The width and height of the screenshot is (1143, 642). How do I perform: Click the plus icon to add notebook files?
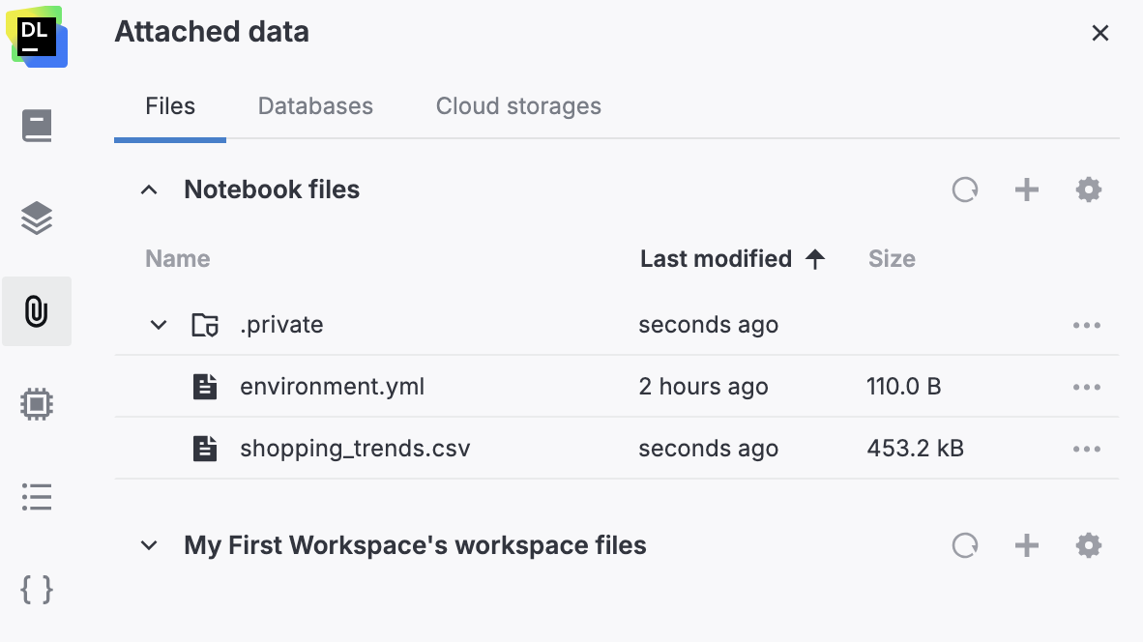(1026, 190)
